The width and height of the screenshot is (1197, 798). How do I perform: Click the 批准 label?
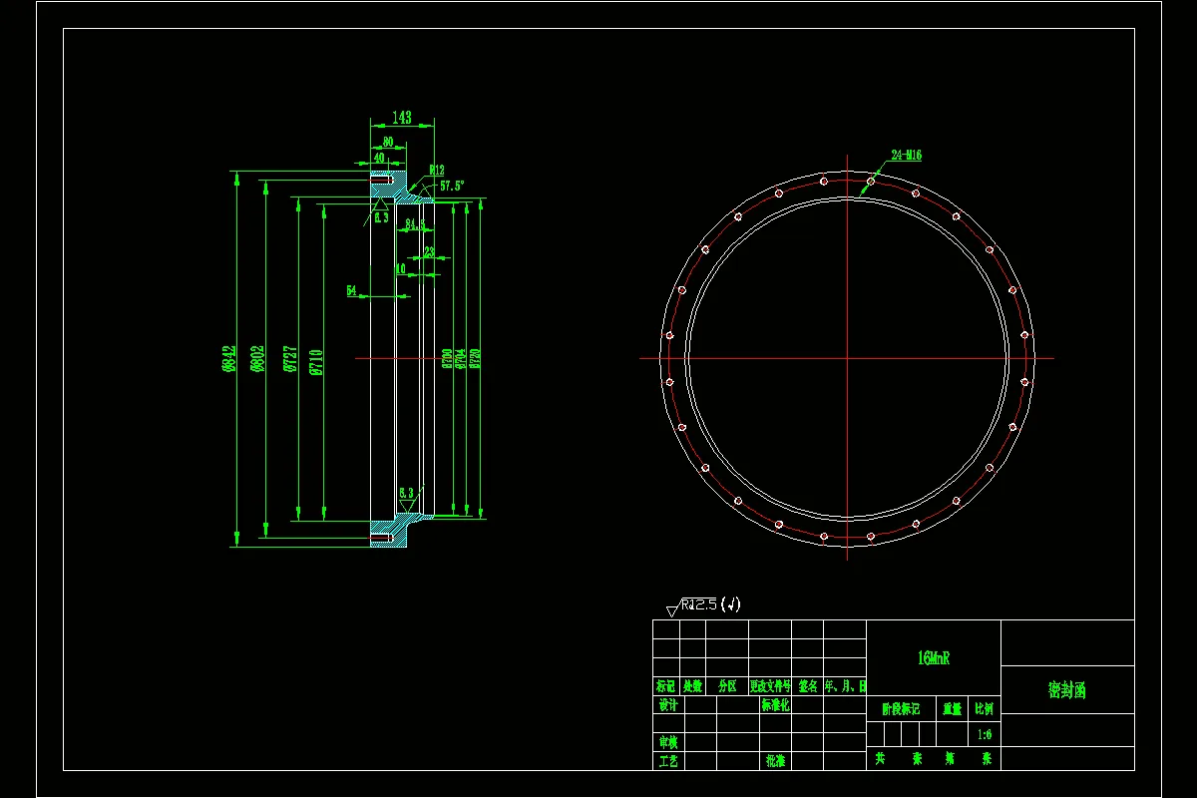click(x=775, y=760)
